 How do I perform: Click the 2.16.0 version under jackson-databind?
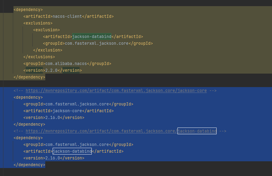click(53, 158)
